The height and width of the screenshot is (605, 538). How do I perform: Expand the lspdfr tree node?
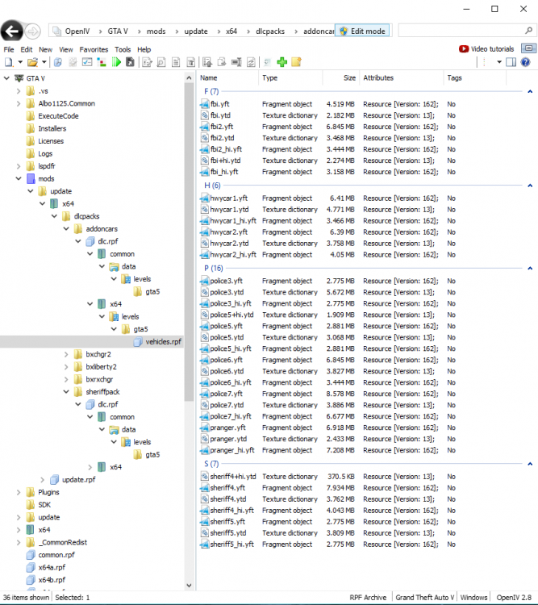click(x=19, y=166)
